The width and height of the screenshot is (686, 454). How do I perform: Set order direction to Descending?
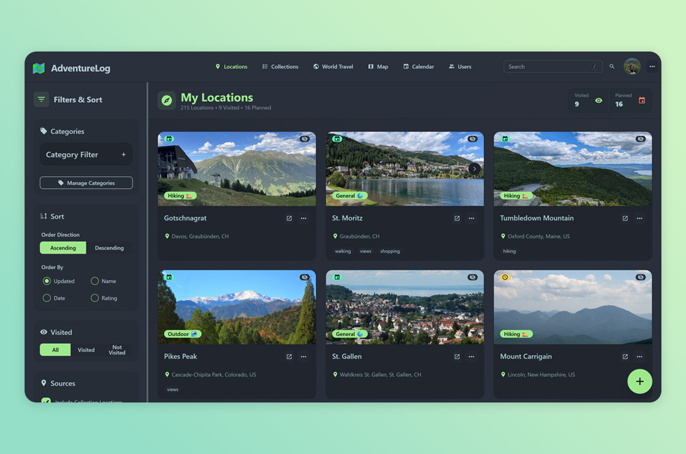[109, 248]
